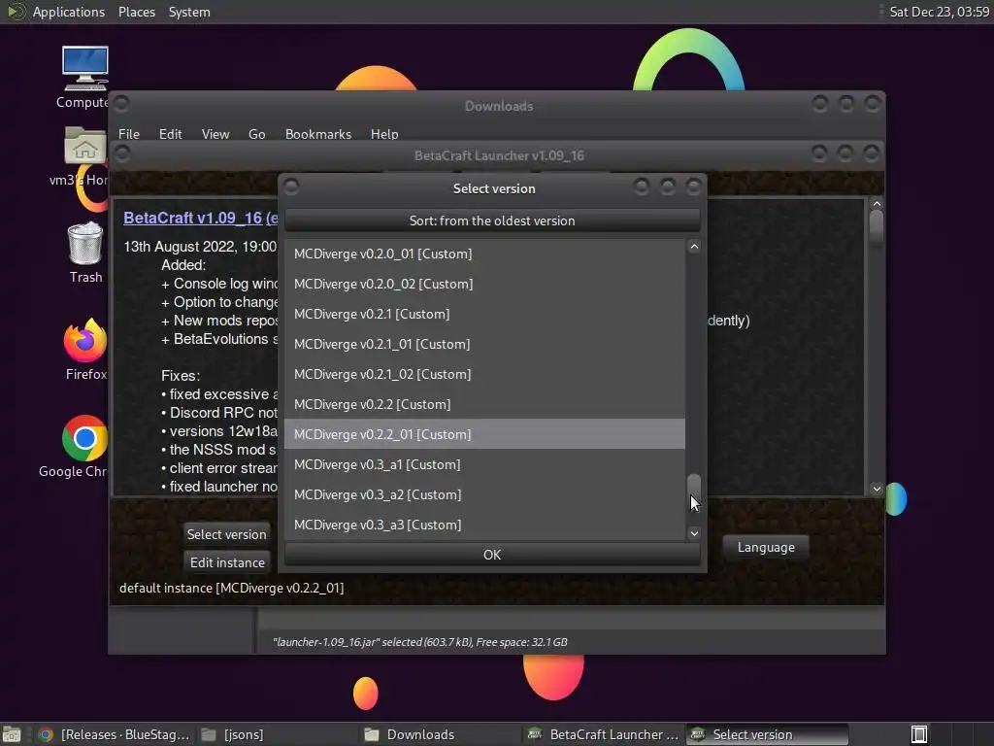Click the show desktop icon in taskbar
The width and height of the screenshot is (994, 746).
click(12, 734)
